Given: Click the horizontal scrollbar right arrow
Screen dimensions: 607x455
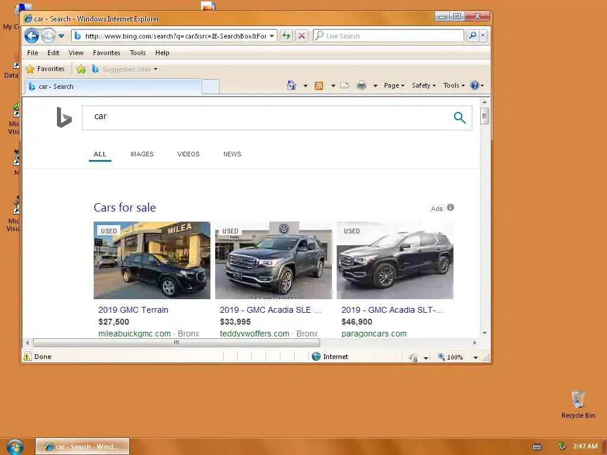Looking at the screenshot, I should (475, 342).
